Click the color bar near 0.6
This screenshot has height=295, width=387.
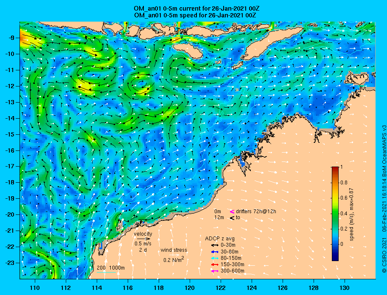[335, 198]
